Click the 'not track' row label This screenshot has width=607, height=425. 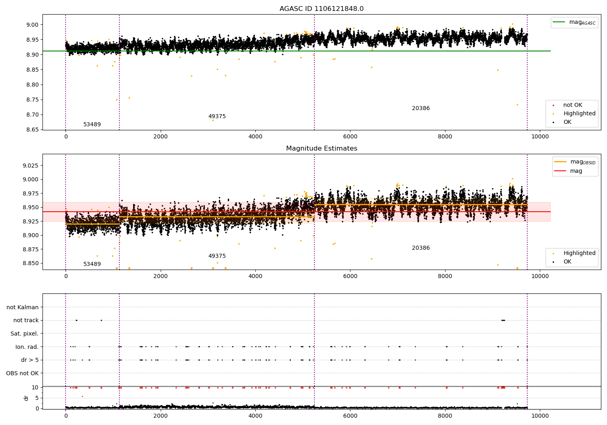pyautogui.click(x=26, y=321)
